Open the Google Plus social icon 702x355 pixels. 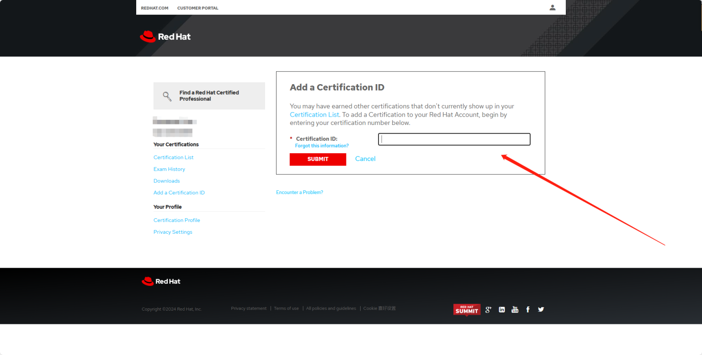click(x=488, y=310)
